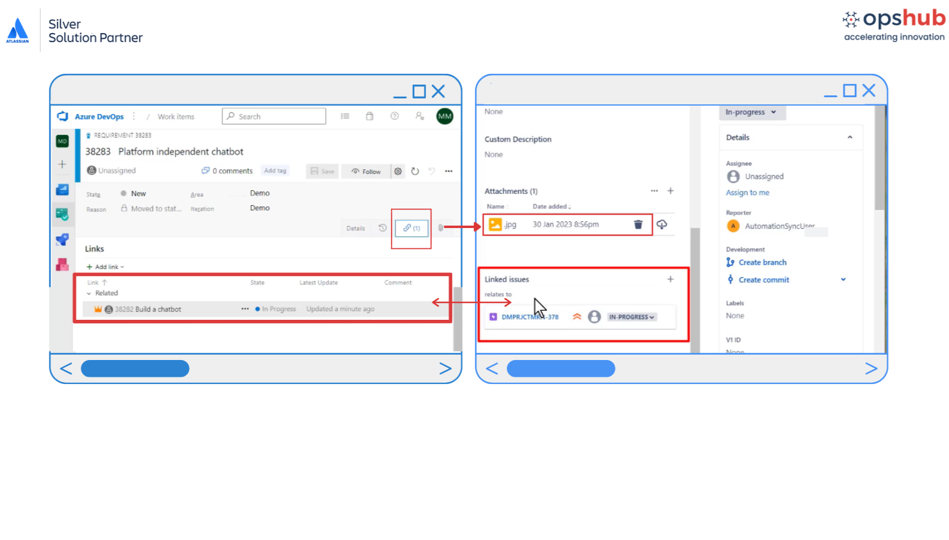The image size is (949, 540).
Task: Open the work item list icon in the header
Action: click(x=345, y=116)
